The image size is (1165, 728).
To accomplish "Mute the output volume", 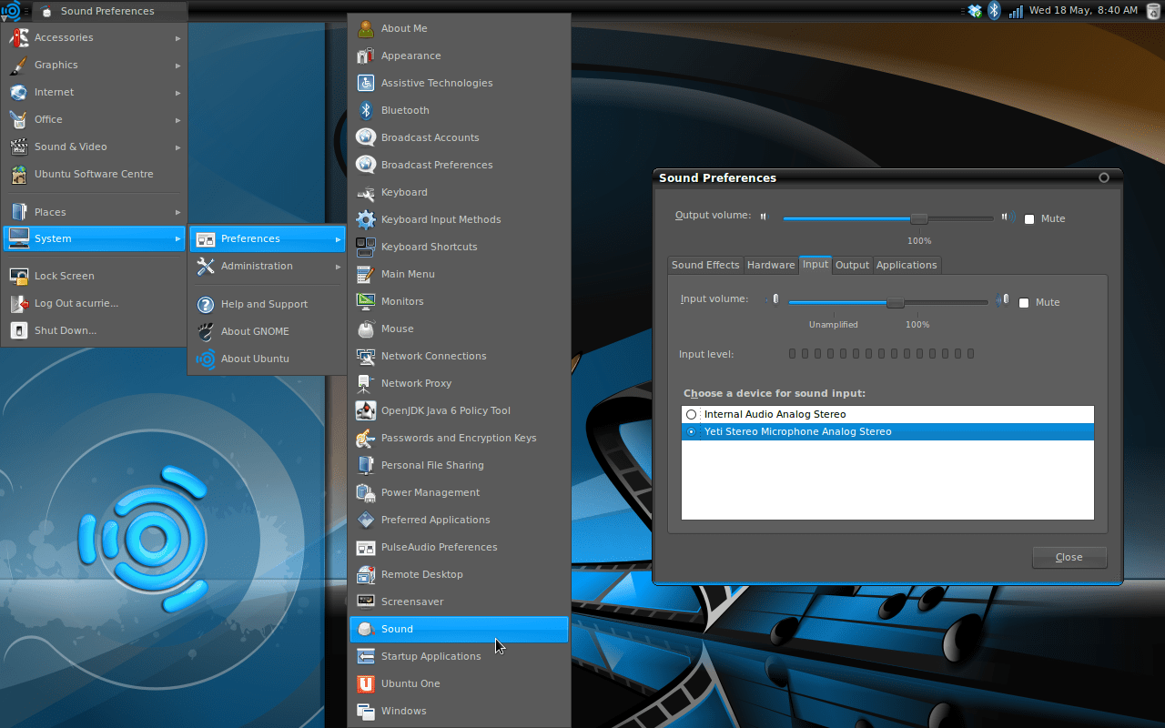I will click(x=1029, y=218).
